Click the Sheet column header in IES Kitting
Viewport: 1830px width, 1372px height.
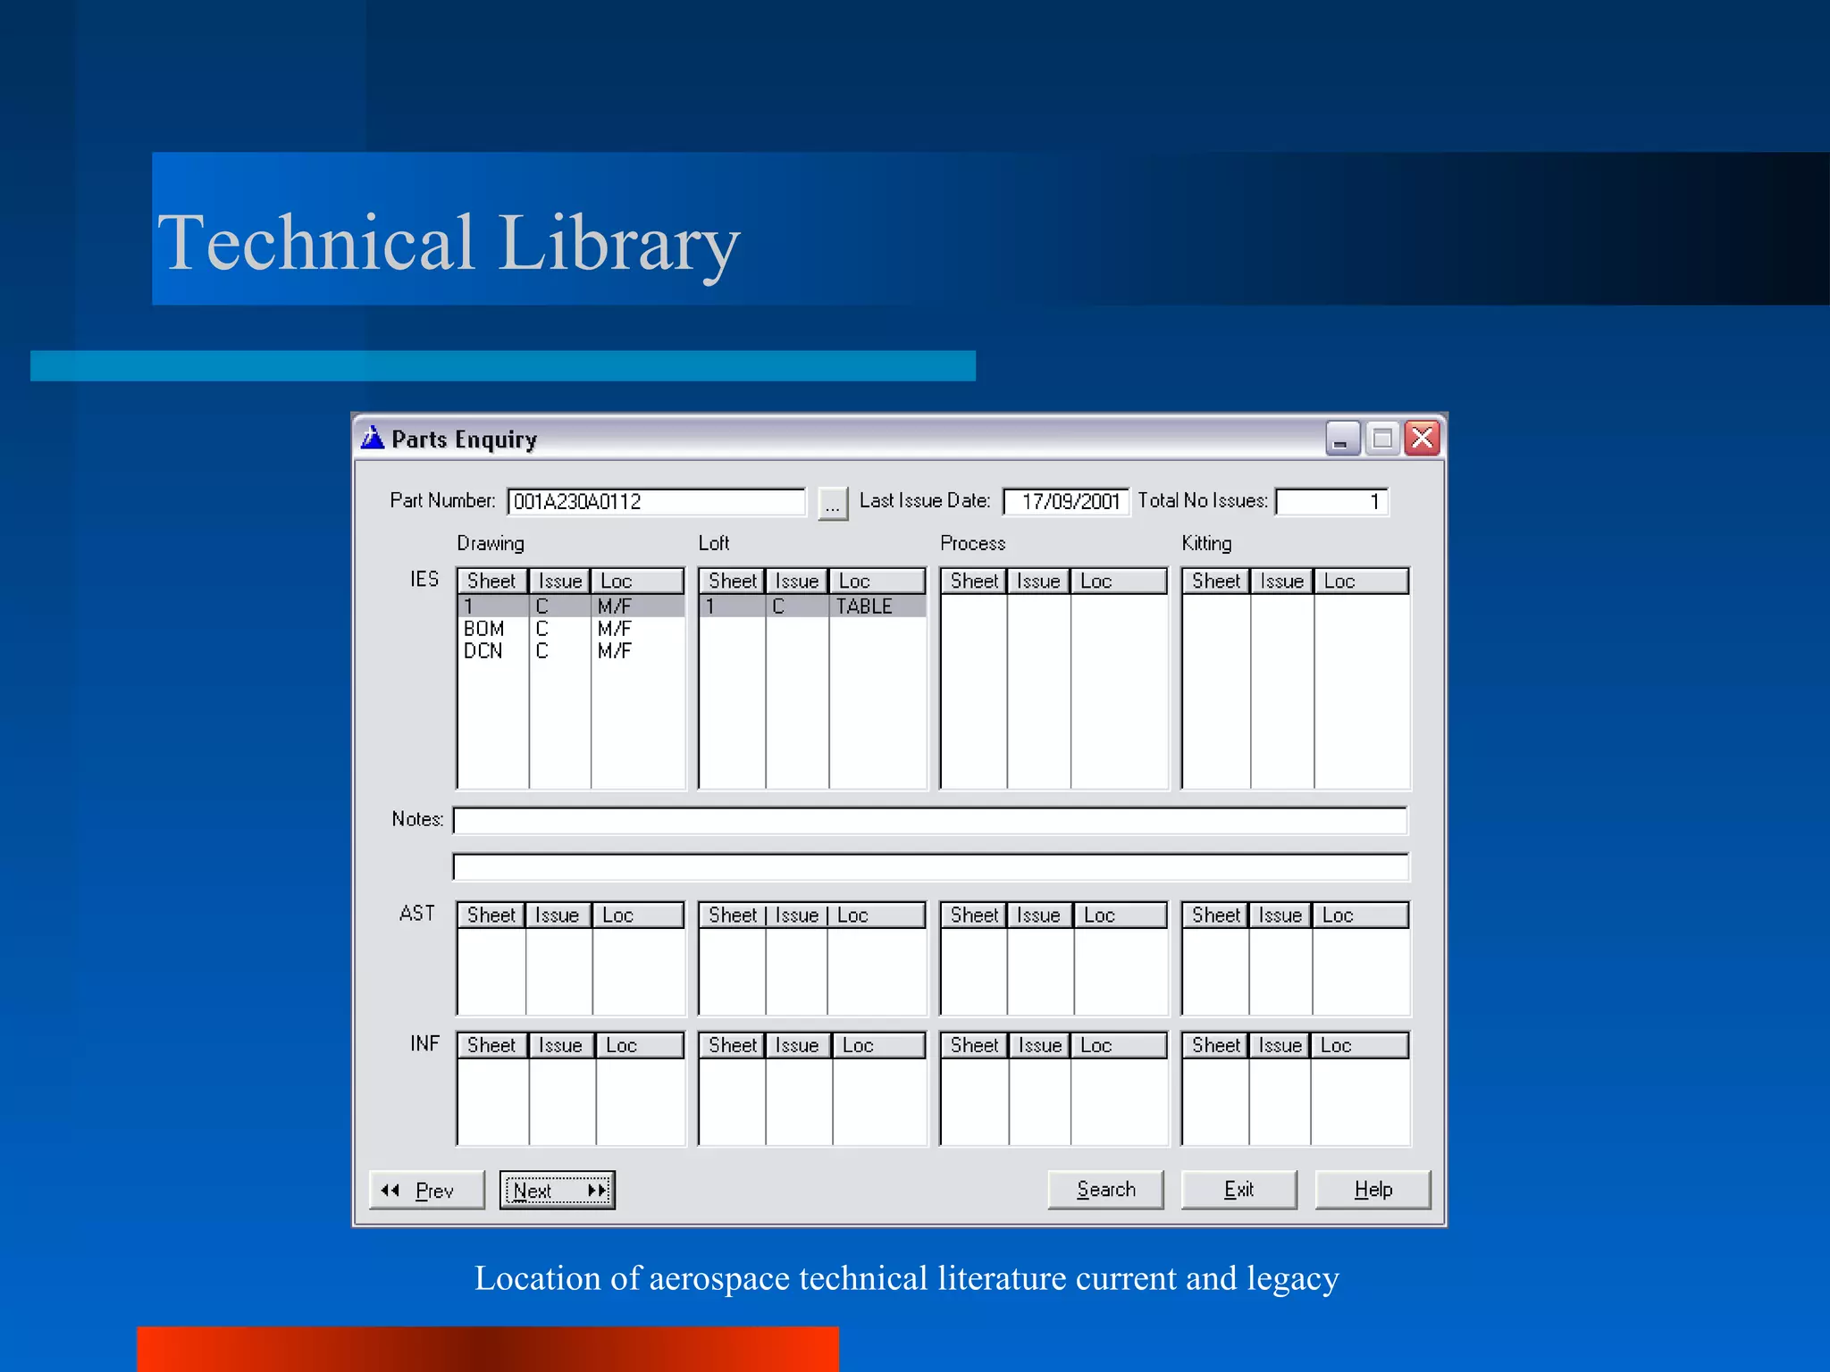coord(1216,581)
